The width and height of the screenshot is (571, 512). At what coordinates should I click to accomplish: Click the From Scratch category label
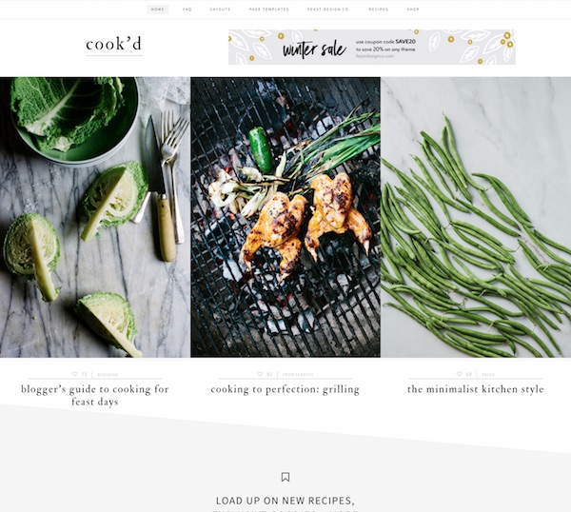(x=298, y=374)
